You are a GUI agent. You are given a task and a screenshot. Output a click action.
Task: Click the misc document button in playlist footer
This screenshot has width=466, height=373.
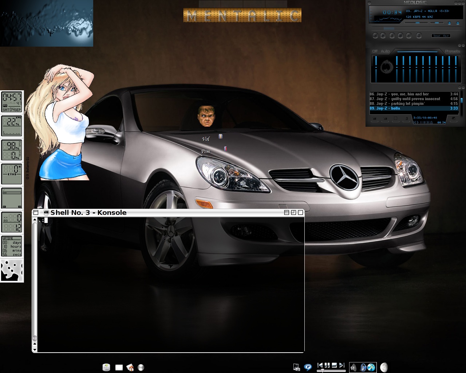(406, 119)
